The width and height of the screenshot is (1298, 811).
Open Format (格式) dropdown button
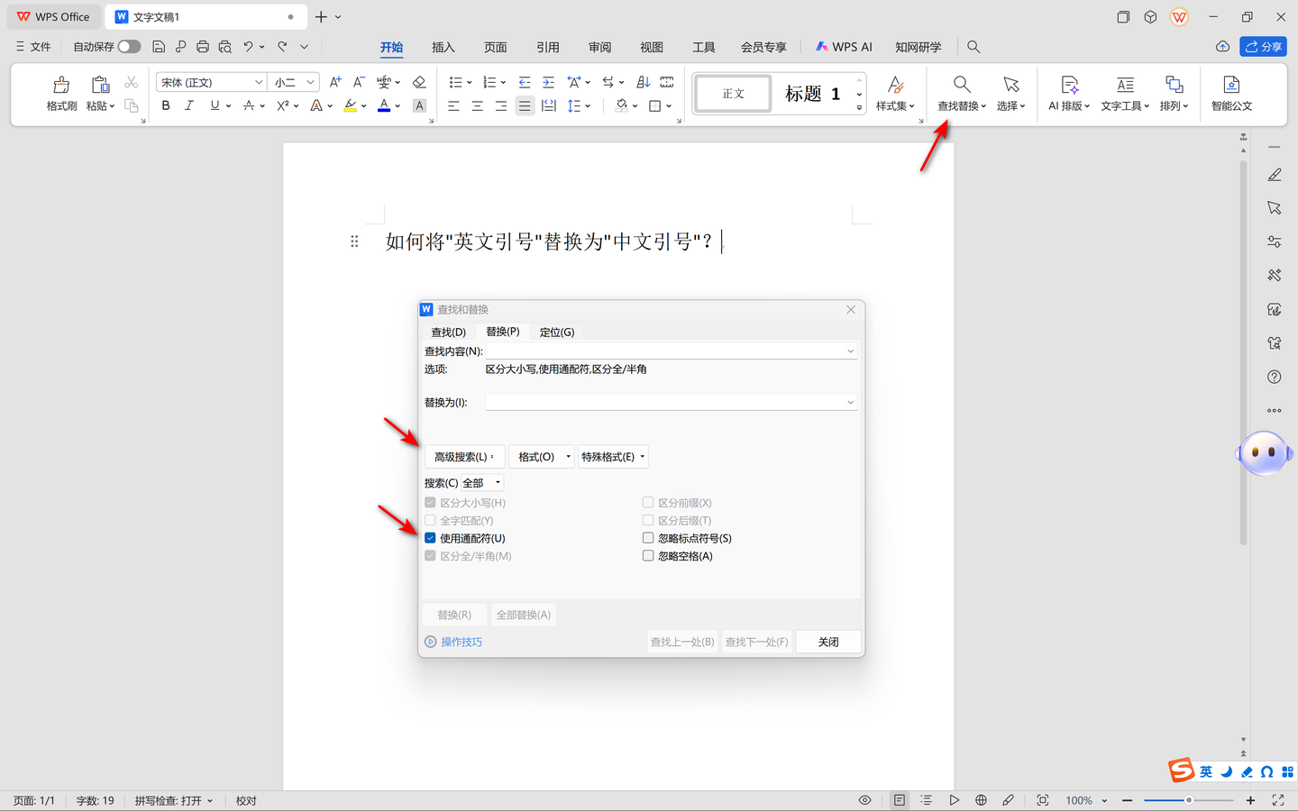(x=542, y=457)
